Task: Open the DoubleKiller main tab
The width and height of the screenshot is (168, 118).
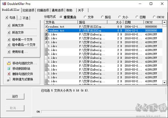Action: pyautogui.click(x=11, y=10)
